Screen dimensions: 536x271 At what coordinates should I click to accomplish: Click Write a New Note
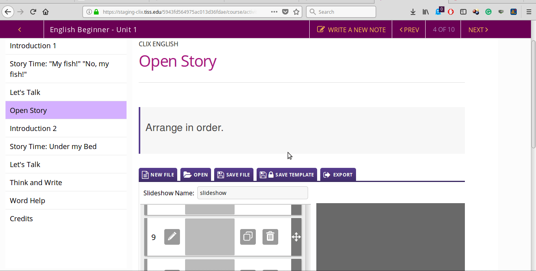click(x=351, y=30)
